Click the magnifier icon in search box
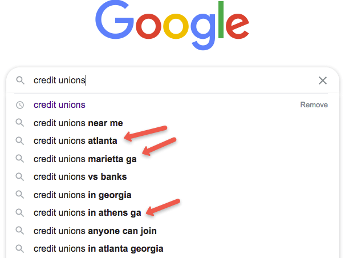Viewport: 349px width, 258px height. coord(21,80)
